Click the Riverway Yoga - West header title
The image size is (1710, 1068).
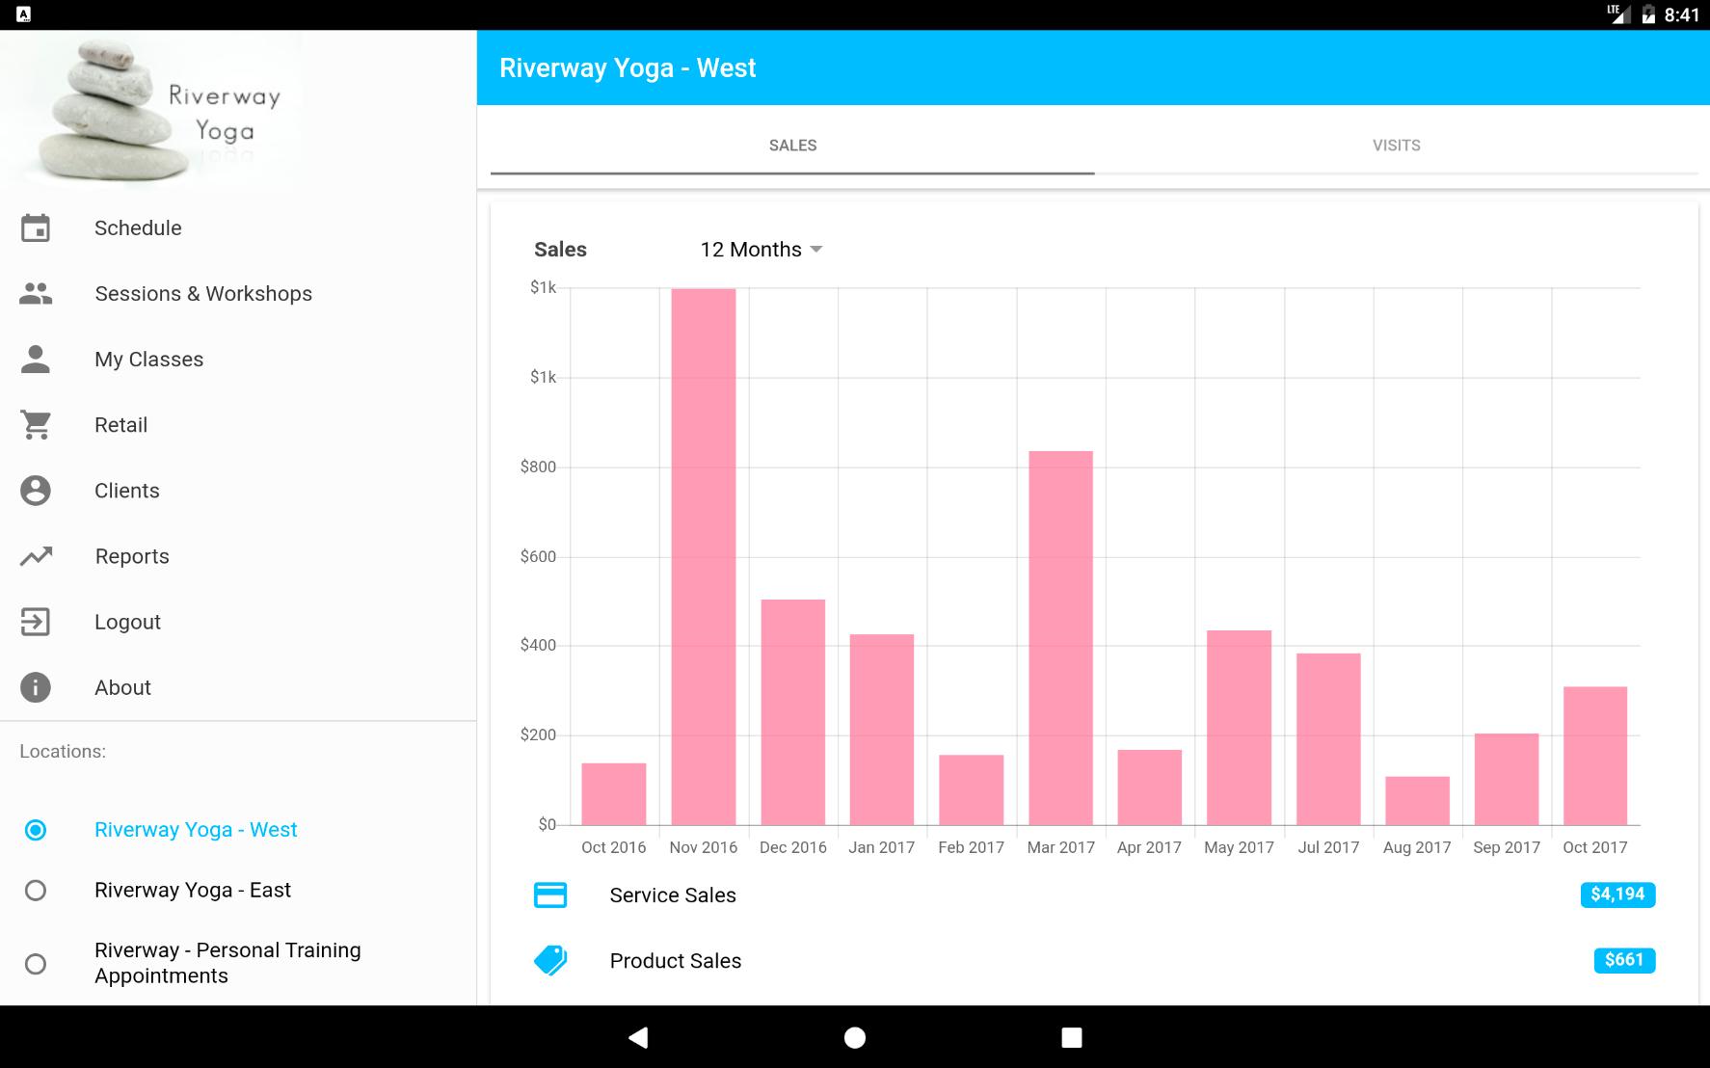coord(628,68)
